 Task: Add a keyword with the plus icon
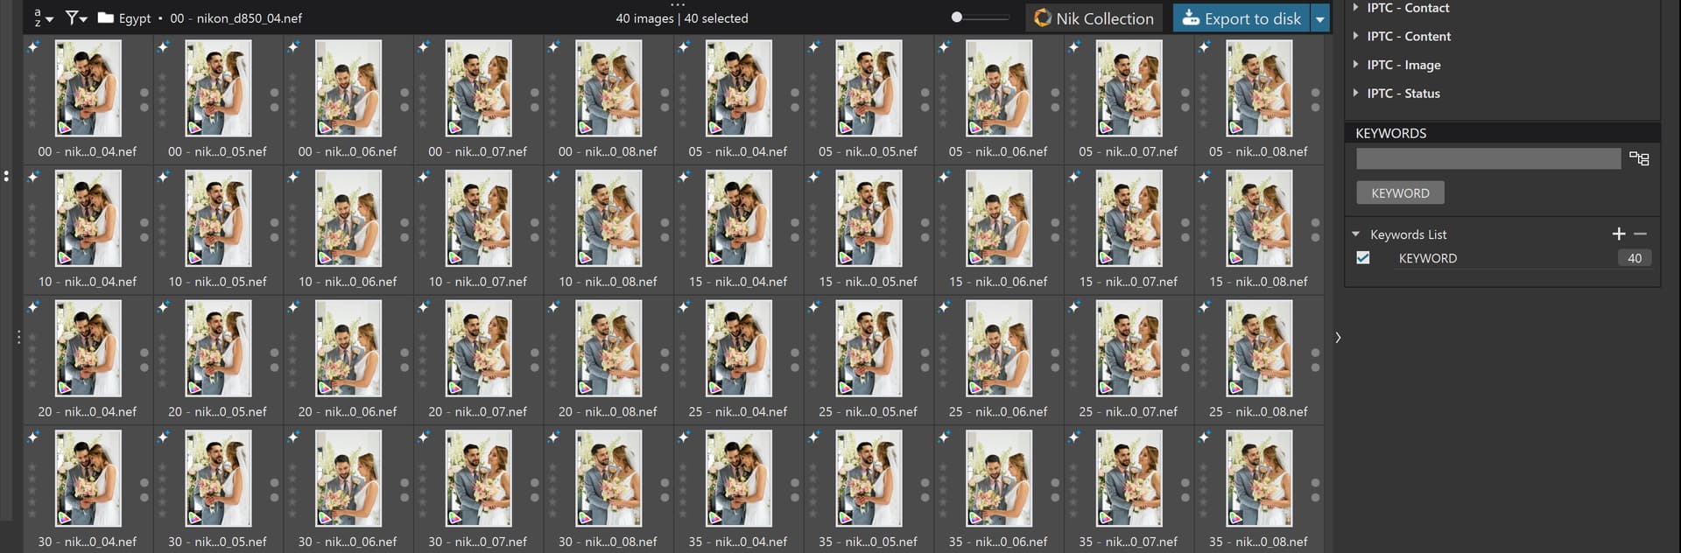(x=1619, y=234)
